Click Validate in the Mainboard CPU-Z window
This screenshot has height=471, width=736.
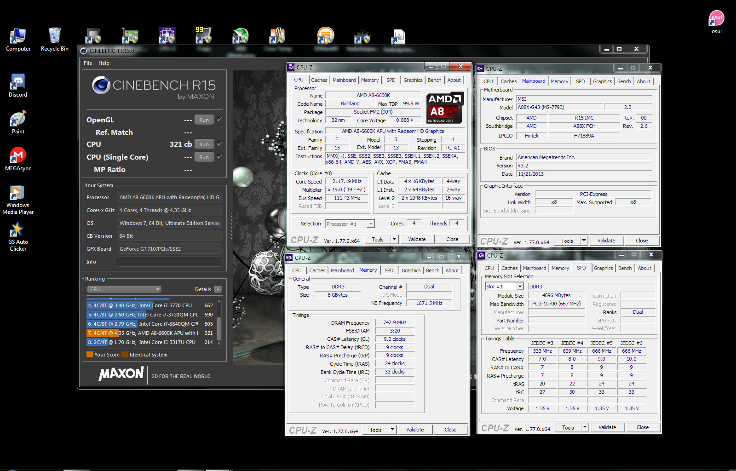pyautogui.click(x=606, y=241)
